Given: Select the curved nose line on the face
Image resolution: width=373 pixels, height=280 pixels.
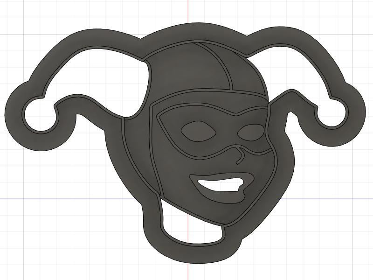Looking at the screenshot, I should (x=240, y=155).
